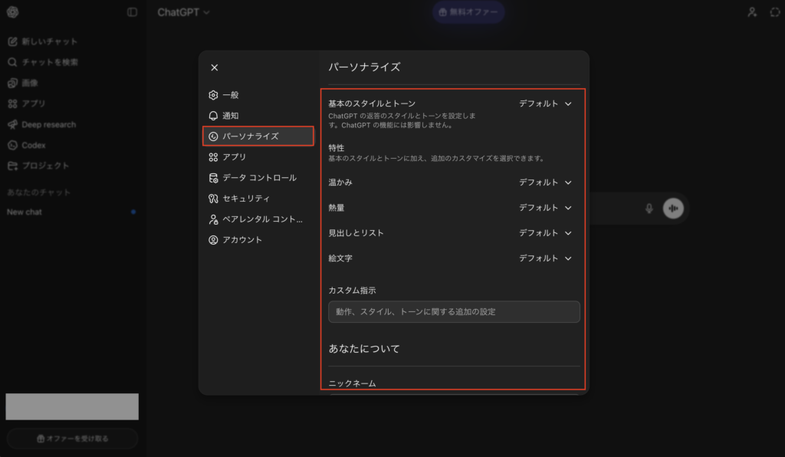Click the ChatGPT logo icon
Viewport: 785px width, 457px height.
(12, 12)
